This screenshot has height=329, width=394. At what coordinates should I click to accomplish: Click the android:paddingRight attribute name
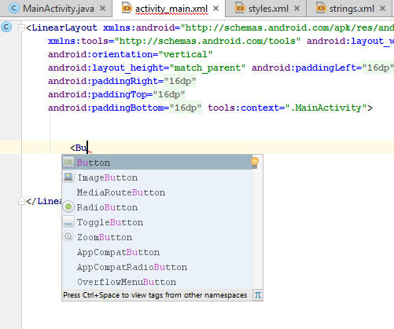(x=103, y=81)
